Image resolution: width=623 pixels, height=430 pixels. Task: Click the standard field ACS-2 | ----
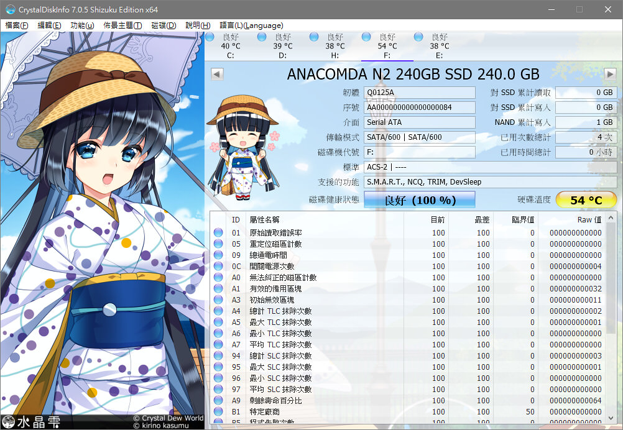click(491, 167)
